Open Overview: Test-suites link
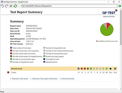Viewport: 122px width, 93px height. [x=20, y=79]
